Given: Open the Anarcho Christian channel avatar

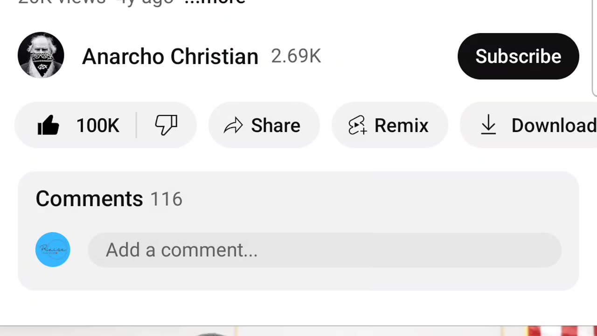Looking at the screenshot, I should 41,56.
